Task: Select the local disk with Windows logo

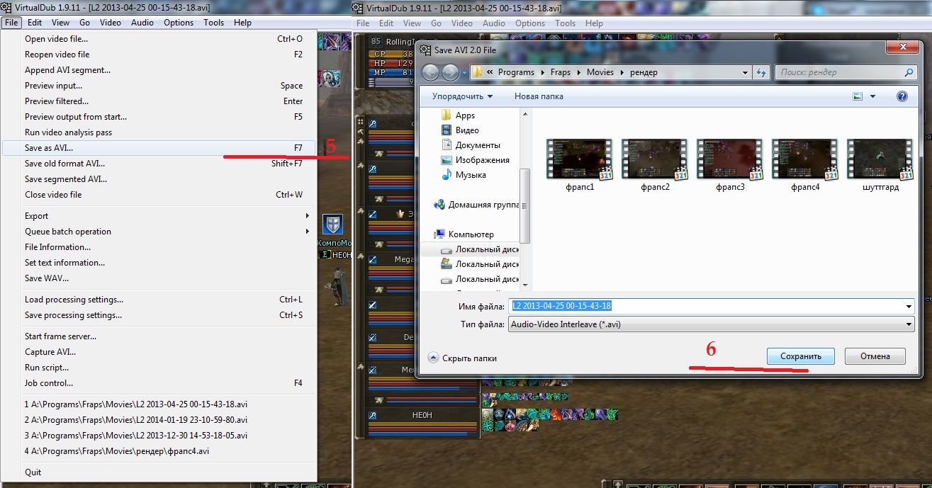Action: [x=480, y=264]
